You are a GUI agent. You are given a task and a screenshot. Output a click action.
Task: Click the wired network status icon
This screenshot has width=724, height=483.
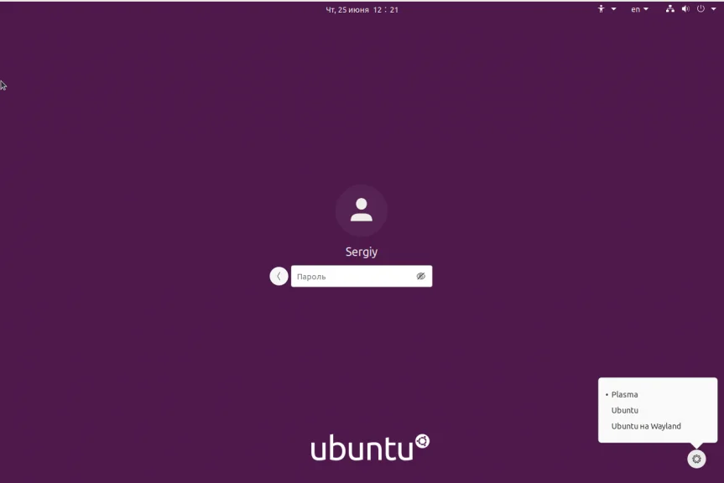point(670,8)
